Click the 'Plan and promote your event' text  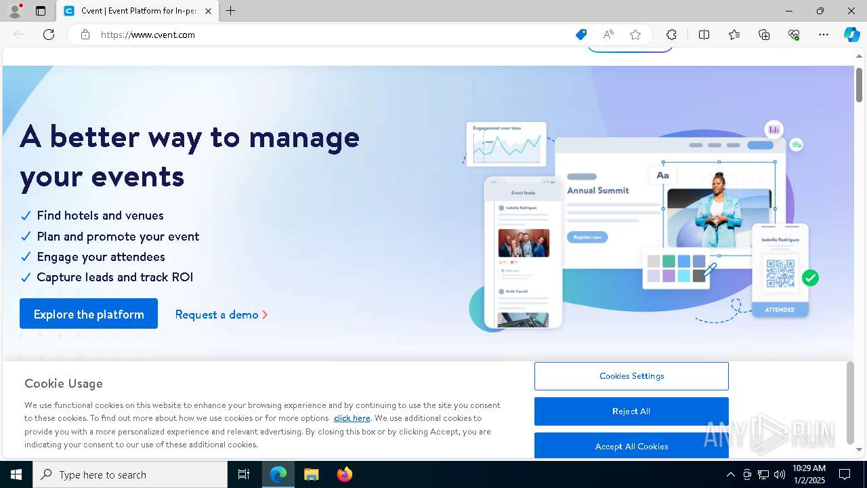(118, 237)
